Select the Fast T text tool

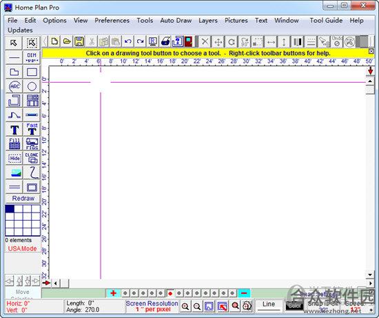point(32,130)
